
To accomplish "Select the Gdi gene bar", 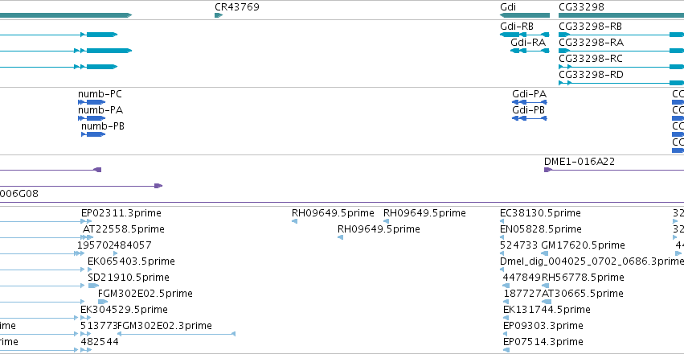I will pyautogui.click(x=523, y=15).
